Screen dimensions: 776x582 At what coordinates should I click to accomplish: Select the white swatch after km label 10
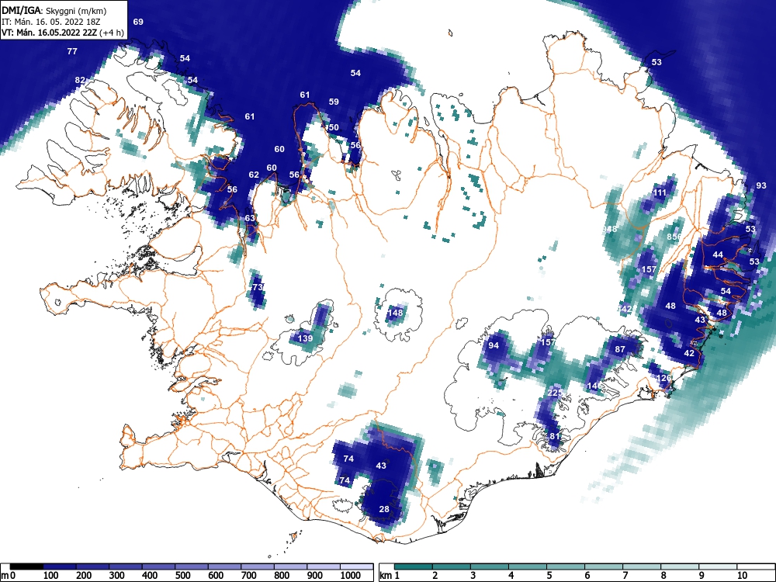[755, 566]
